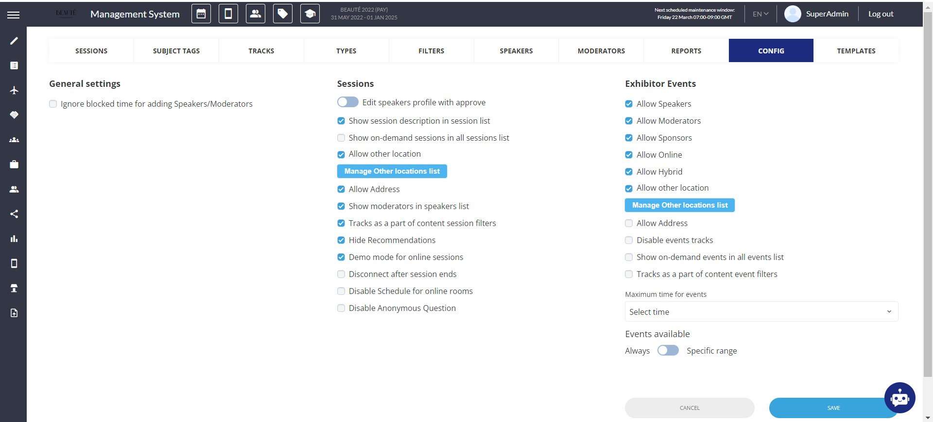The width and height of the screenshot is (933, 422).
Task: Open the handshake sidebar icon
Action: [x=14, y=115]
